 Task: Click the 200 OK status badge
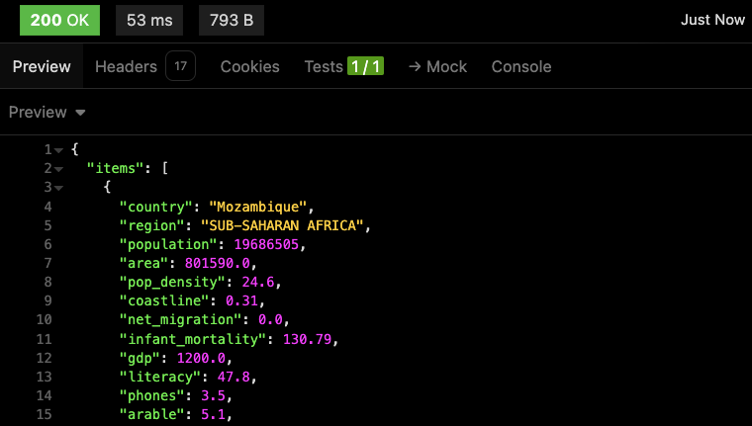click(x=59, y=20)
